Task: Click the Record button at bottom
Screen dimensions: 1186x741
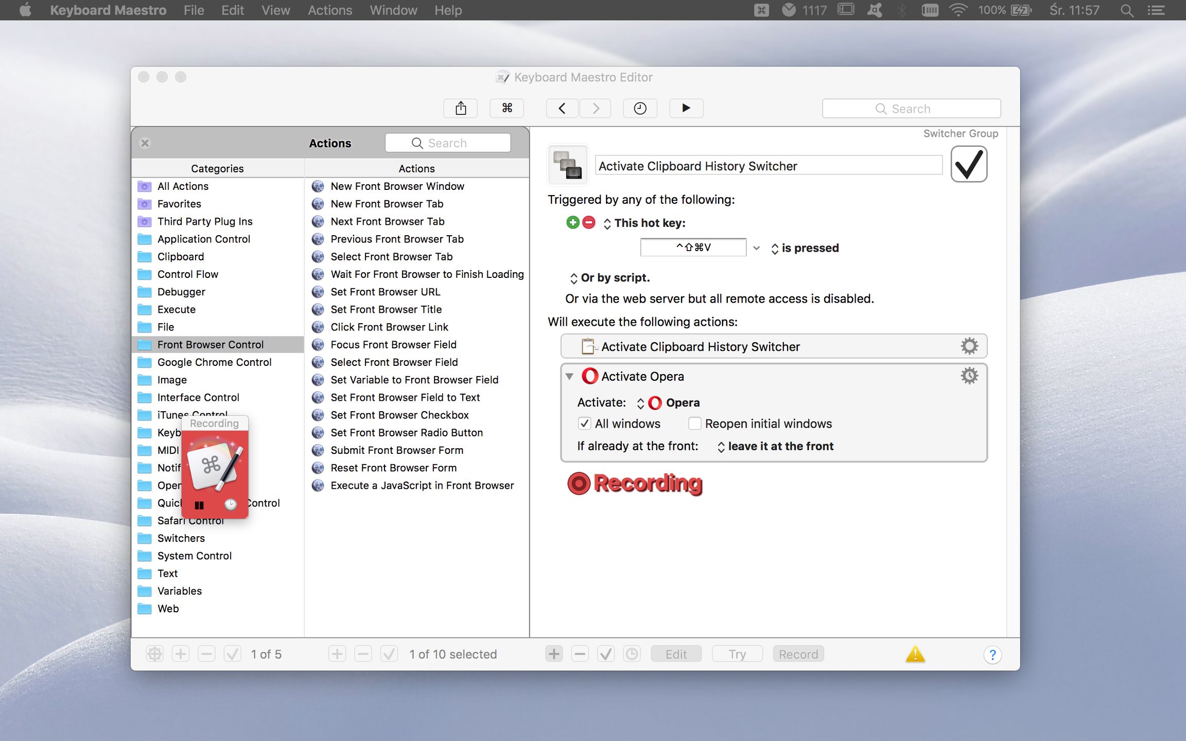Action: click(798, 654)
